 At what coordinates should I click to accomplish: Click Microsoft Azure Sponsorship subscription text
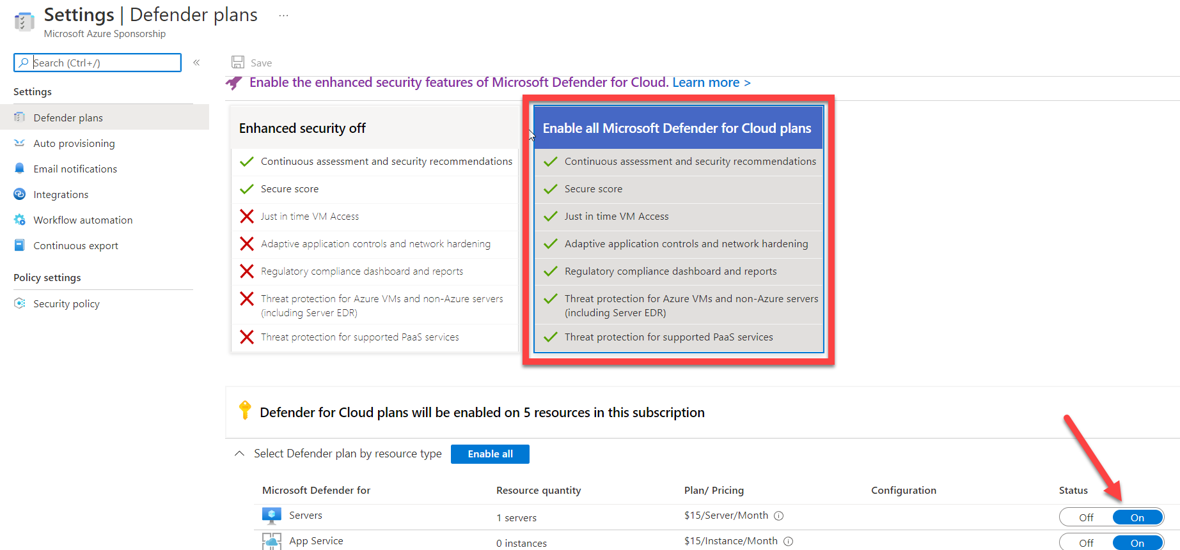(x=105, y=34)
